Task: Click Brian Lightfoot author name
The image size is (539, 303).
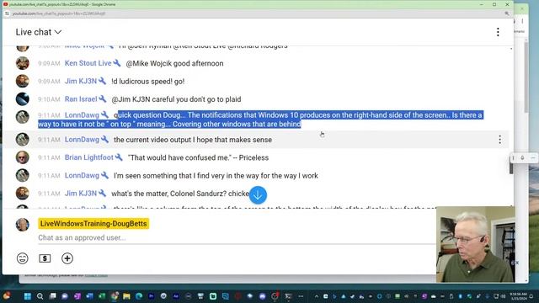Action: (x=89, y=157)
